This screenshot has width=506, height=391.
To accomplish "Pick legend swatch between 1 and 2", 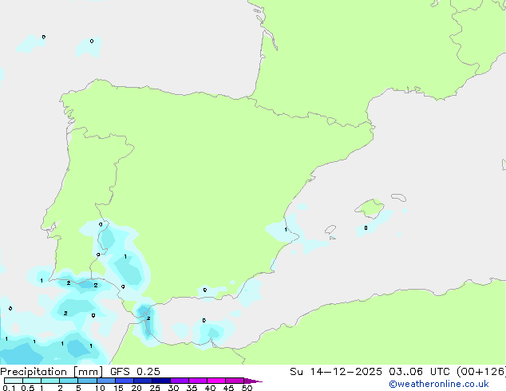I will click(50, 381).
